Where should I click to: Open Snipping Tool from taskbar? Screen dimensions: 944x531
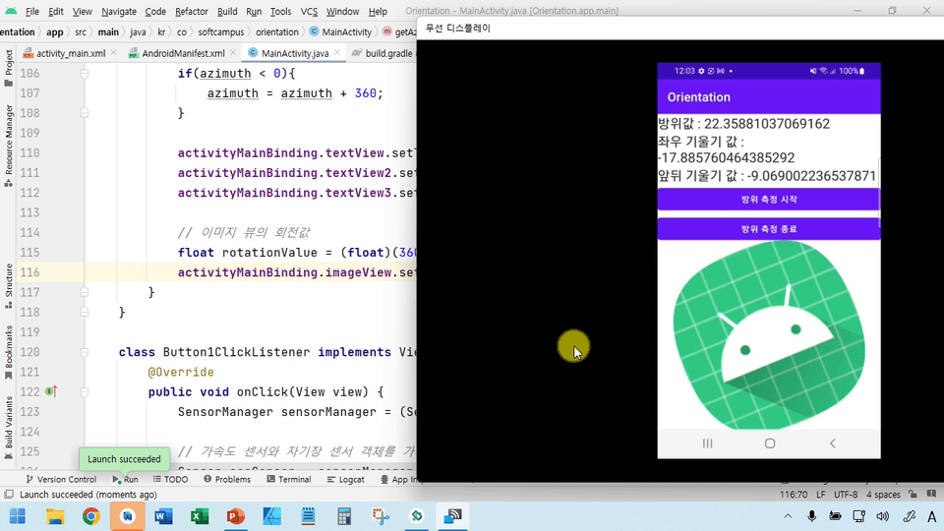(x=381, y=516)
